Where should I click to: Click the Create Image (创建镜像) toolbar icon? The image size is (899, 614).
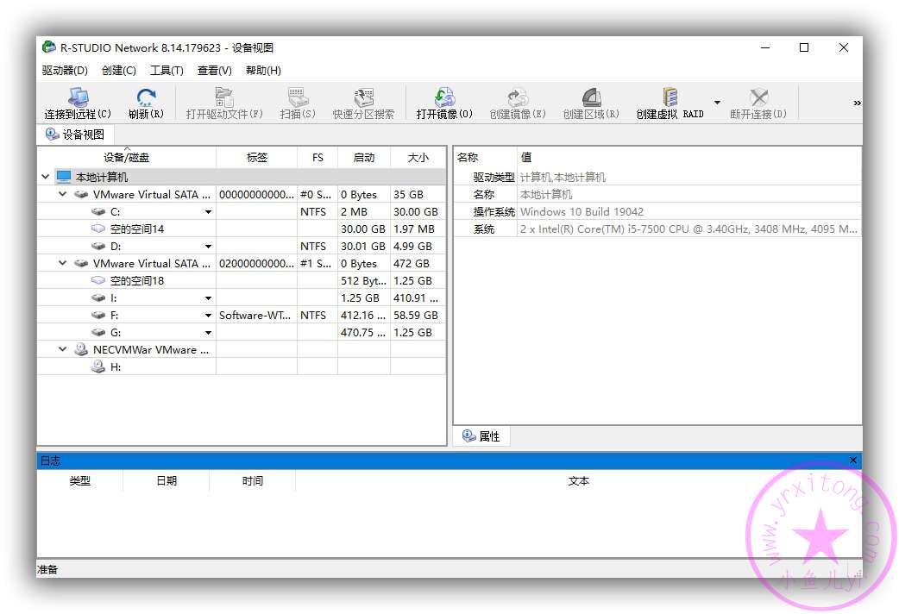click(x=517, y=97)
